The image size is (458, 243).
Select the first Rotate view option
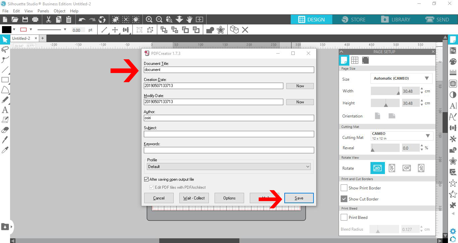pyautogui.click(x=377, y=168)
